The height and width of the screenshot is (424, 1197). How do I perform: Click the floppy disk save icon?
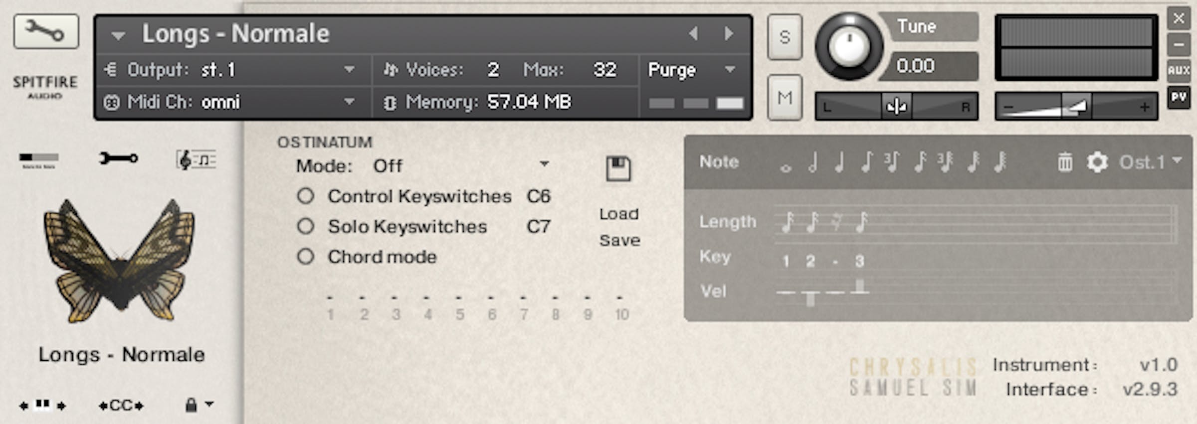(618, 169)
